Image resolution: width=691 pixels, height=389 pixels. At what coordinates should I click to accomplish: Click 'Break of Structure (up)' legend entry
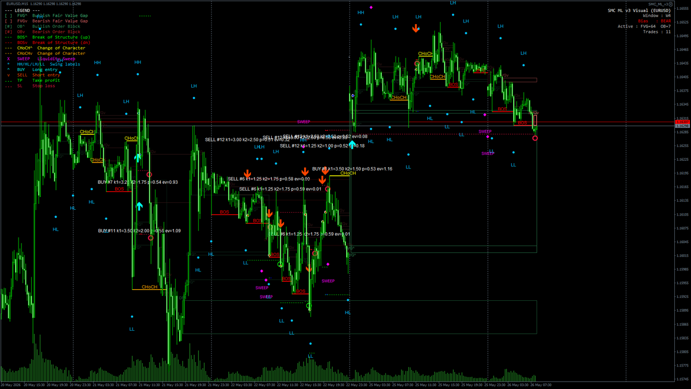tap(48, 37)
